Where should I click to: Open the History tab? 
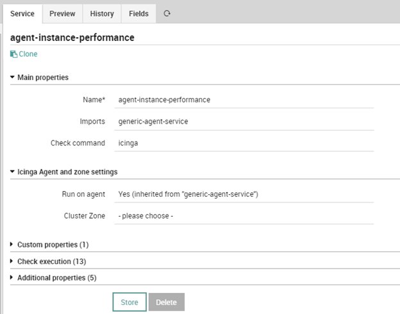102,13
